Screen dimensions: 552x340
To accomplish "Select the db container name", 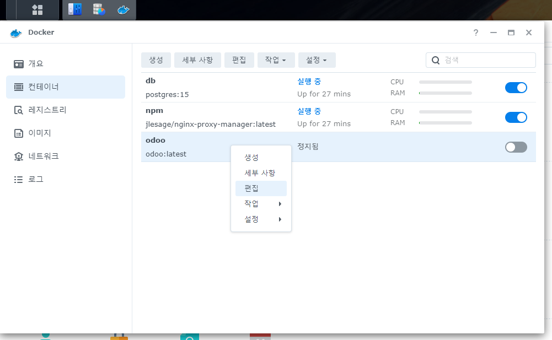I will click(151, 81).
